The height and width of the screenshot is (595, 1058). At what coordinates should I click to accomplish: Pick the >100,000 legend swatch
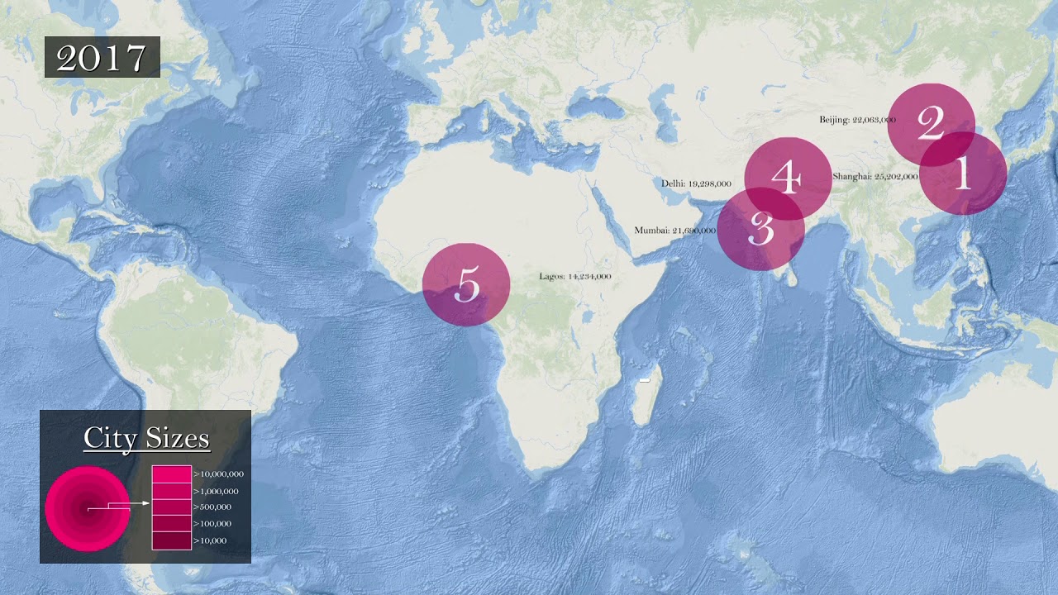click(171, 524)
